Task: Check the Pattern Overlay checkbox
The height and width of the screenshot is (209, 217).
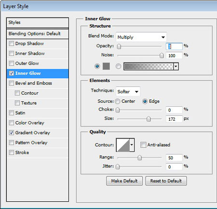Action: 12,142
